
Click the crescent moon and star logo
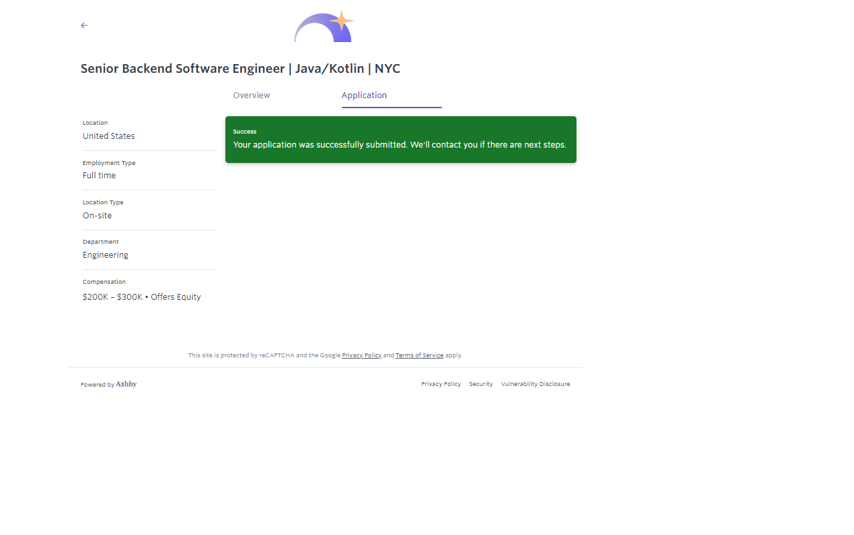click(324, 27)
